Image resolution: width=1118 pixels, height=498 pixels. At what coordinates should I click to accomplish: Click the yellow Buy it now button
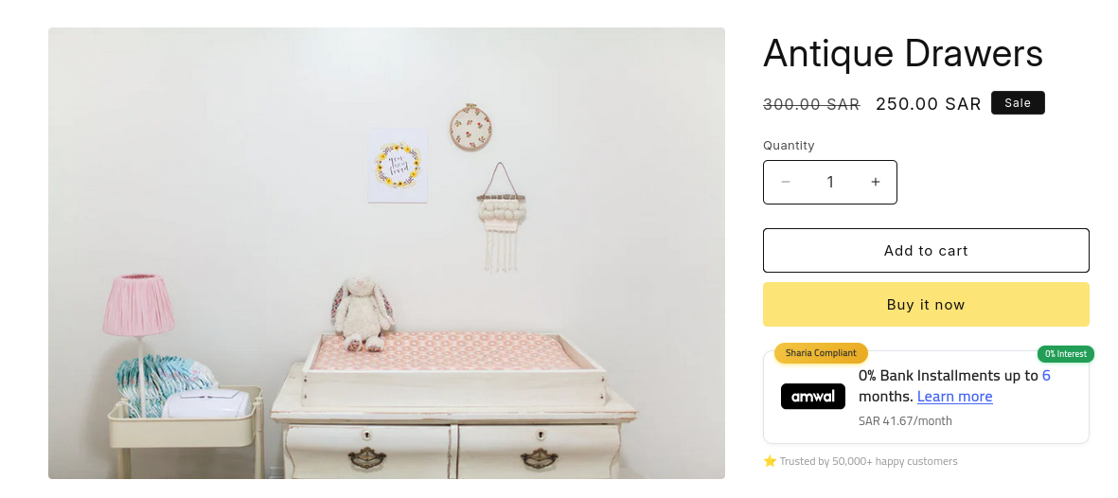point(926,305)
